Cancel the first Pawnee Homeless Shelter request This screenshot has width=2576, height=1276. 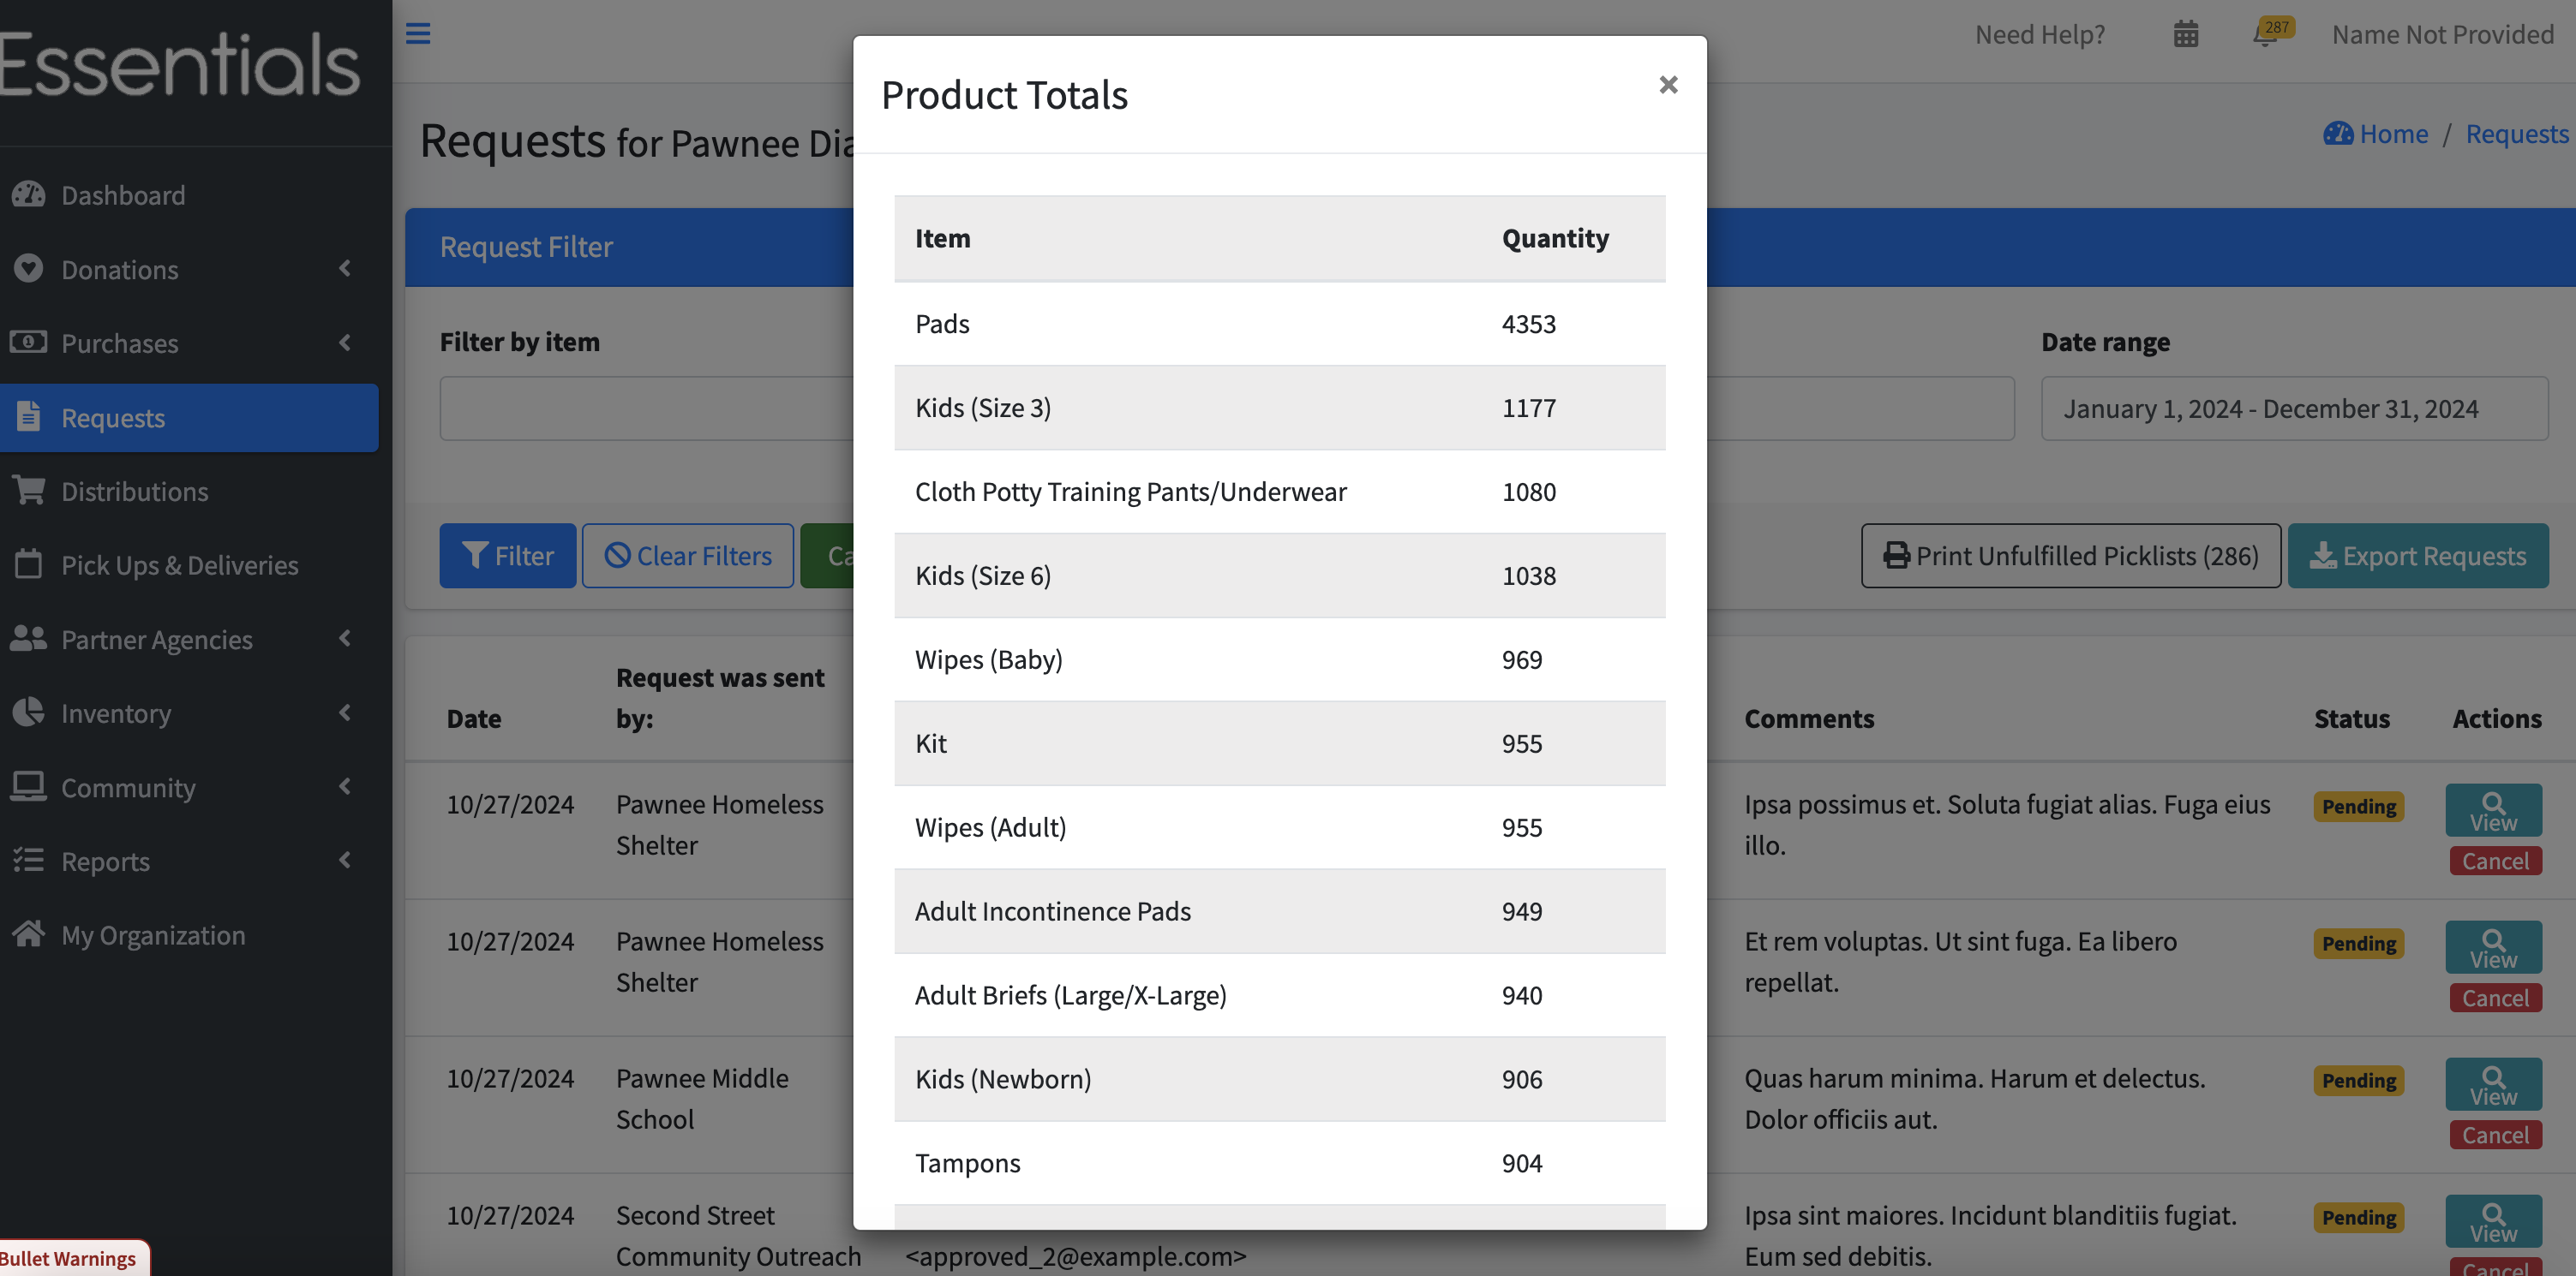tap(2495, 861)
